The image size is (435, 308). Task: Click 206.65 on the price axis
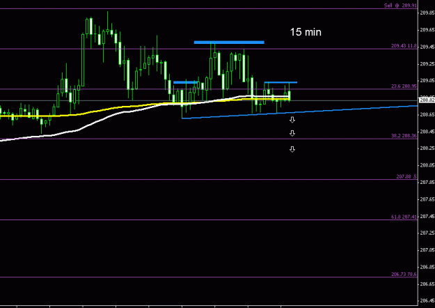(x=427, y=284)
